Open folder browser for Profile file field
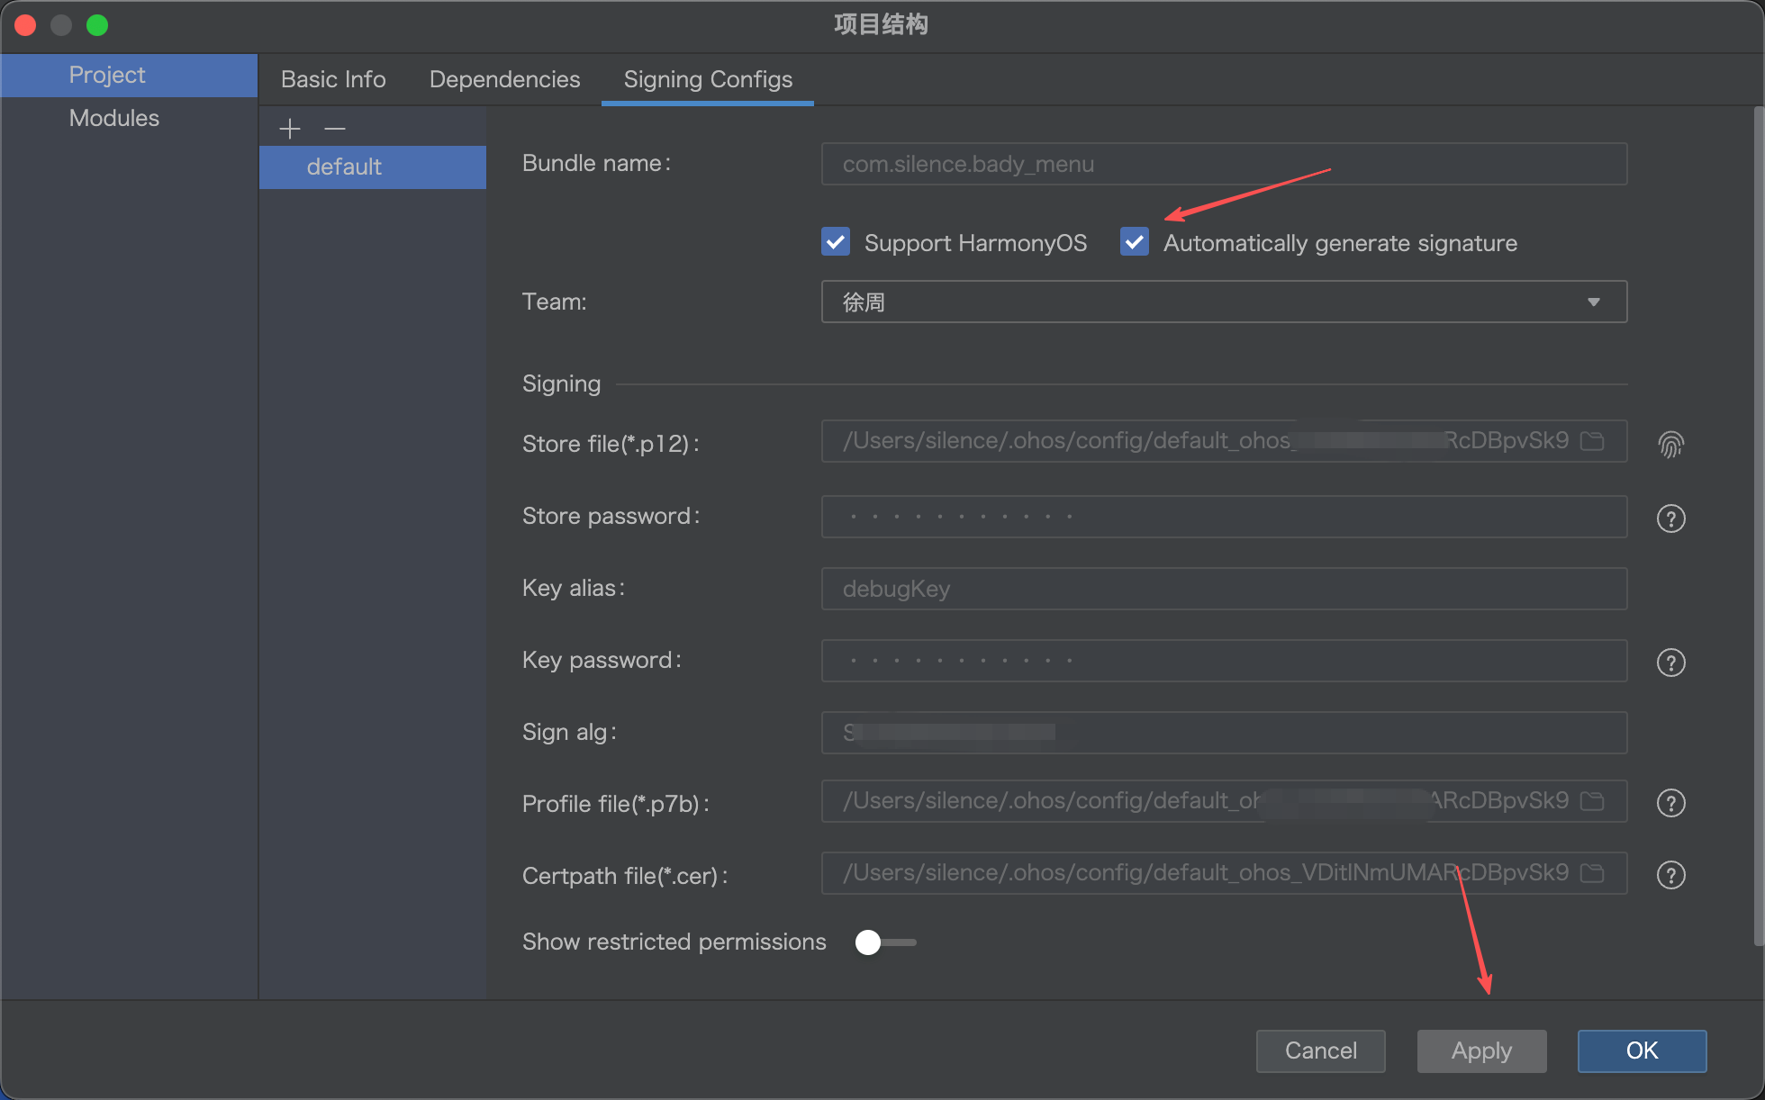1765x1100 pixels. tap(1592, 801)
